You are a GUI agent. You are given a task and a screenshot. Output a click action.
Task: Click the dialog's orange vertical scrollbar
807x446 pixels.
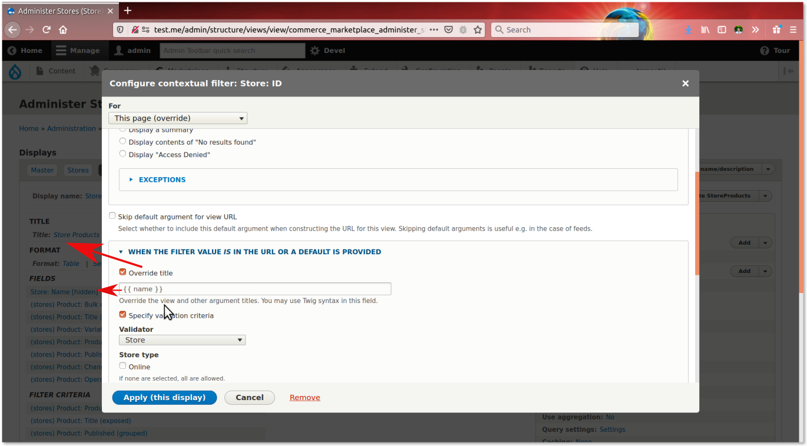click(x=697, y=224)
